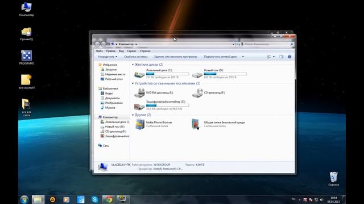
Task: Open the media player taskbar icon
Action: pyautogui.click(x=67, y=199)
